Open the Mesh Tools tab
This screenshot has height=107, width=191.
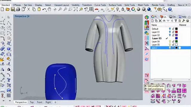click(143, 5)
